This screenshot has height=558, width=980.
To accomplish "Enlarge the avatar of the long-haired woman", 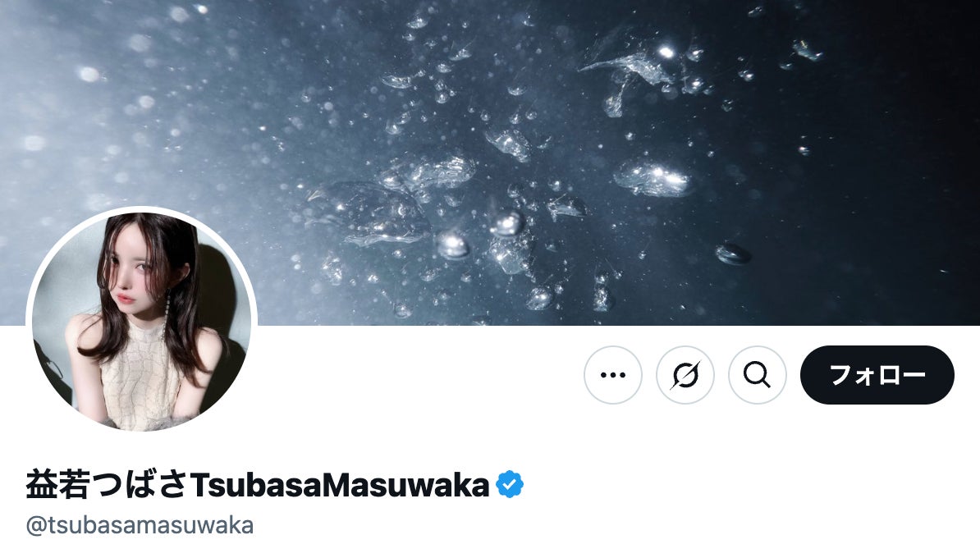I will [141, 321].
